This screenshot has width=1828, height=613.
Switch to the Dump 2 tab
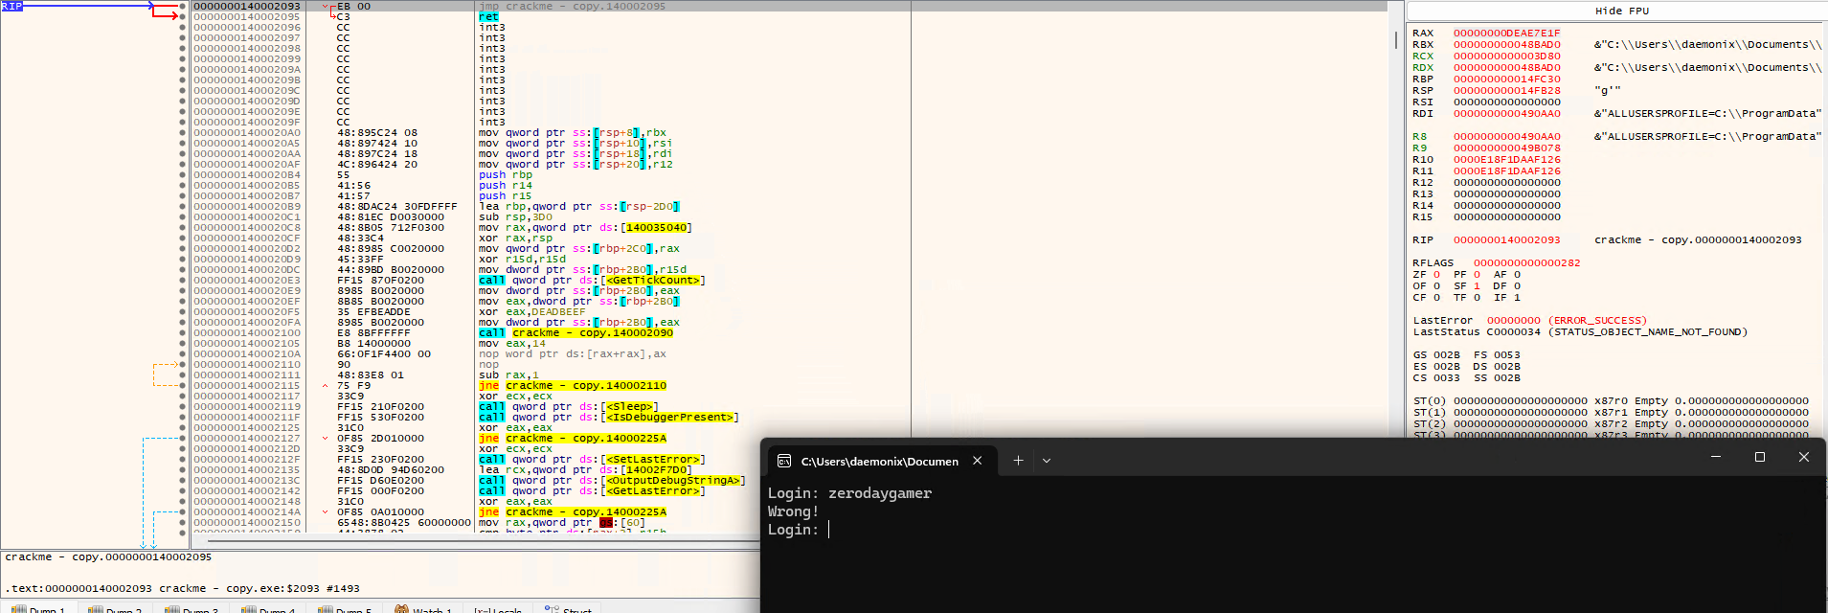tap(115, 609)
